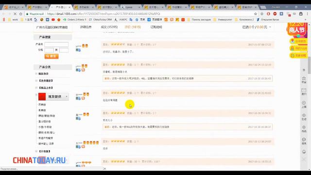Screen dimensions: 311x175
Task: Open the 'Панель закладок' bookmarks folder
Action: click(x=199, y=19)
